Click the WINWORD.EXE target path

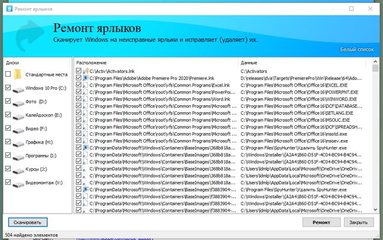click(x=299, y=99)
